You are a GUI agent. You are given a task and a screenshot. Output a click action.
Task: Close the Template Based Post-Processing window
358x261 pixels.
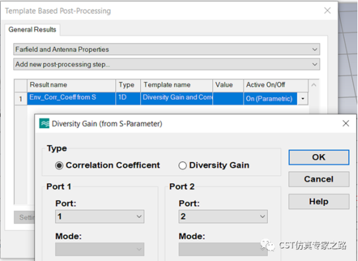point(328,11)
